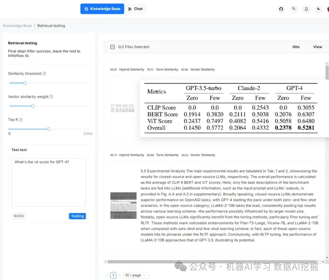Click the Knowledge Base breadcrumb link
This screenshot has height=280, width=329.
point(17,26)
